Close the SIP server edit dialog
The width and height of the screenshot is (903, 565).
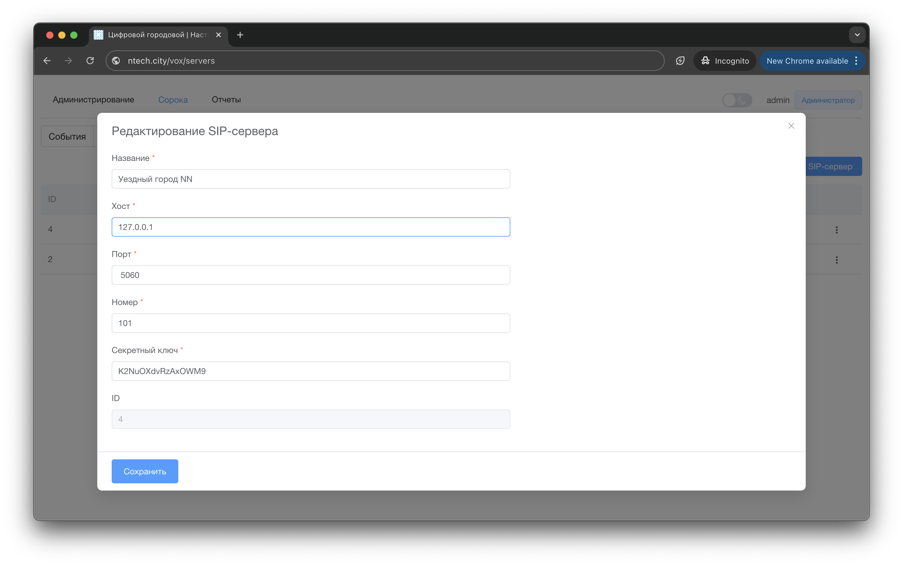point(791,126)
